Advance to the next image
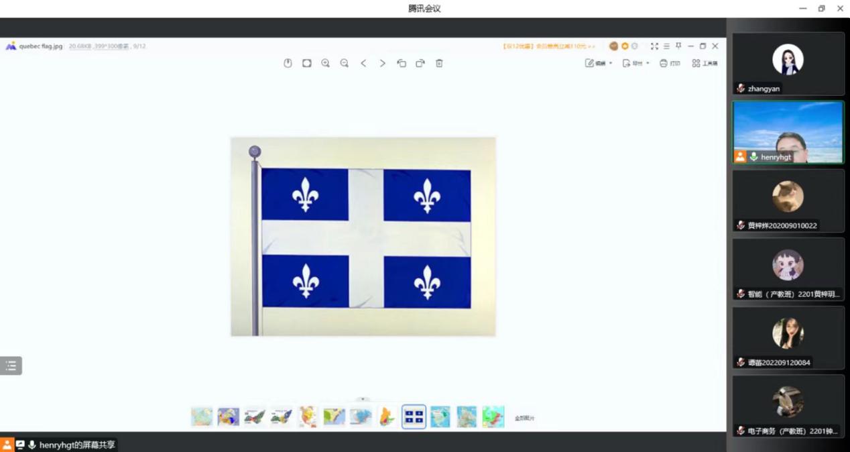 pyautogui.click(x=382, y=63)
